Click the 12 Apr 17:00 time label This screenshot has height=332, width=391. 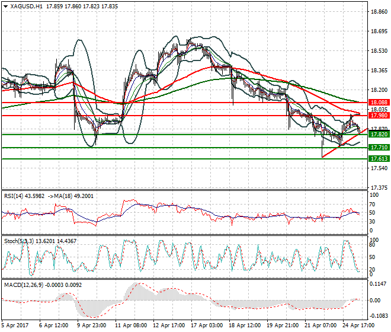tap(170, 325)
